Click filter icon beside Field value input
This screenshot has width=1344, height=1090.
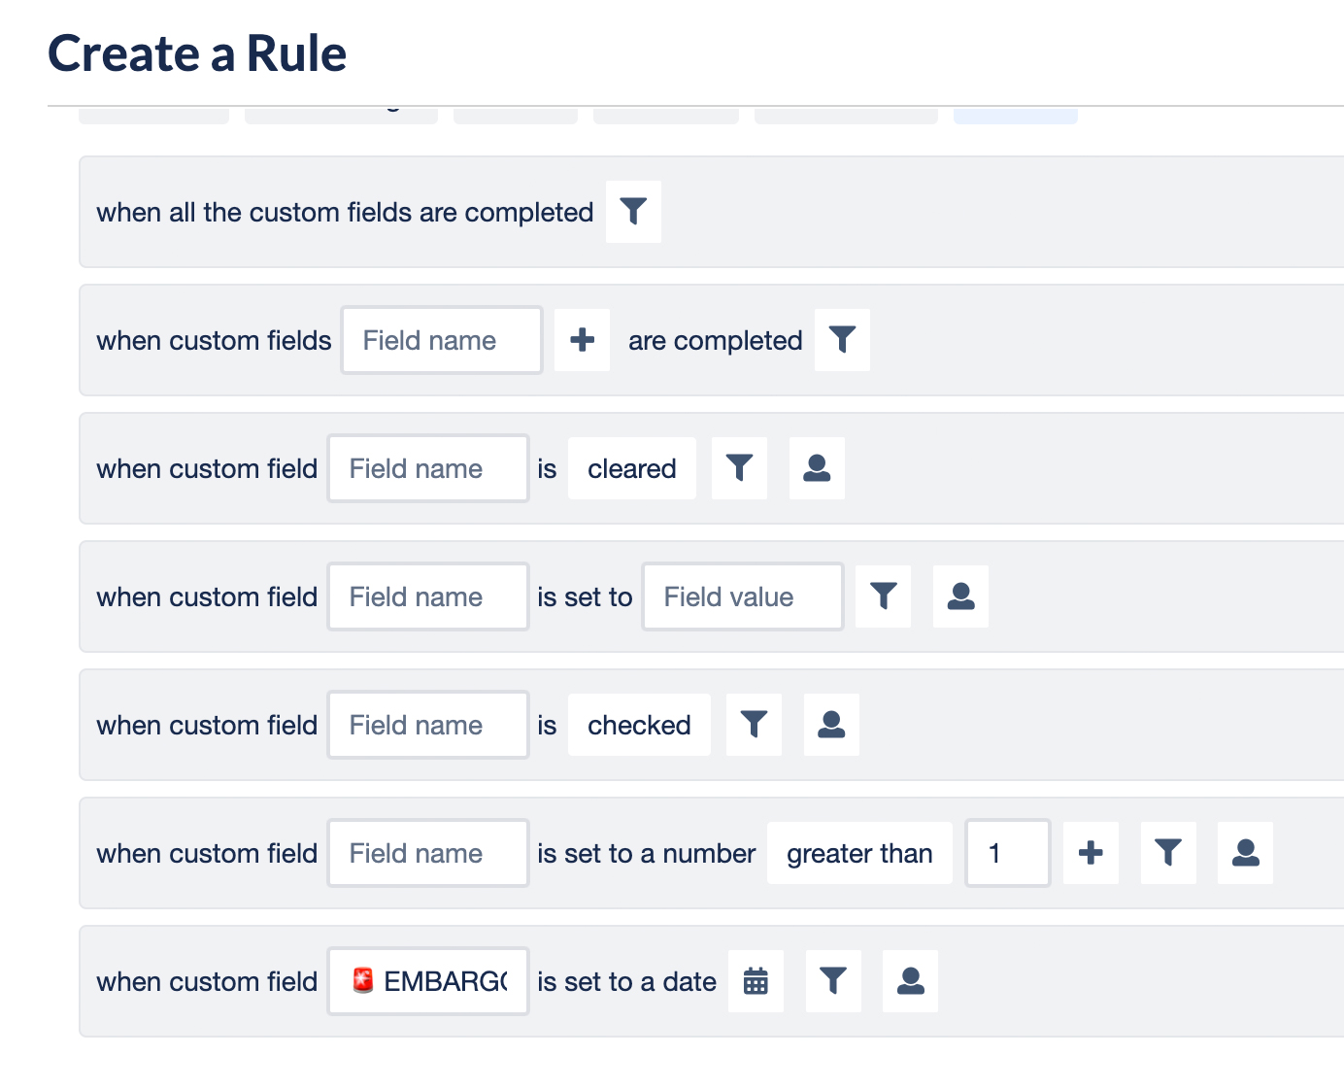pos(883,596)
